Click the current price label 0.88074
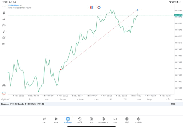 tap(178, 15)
